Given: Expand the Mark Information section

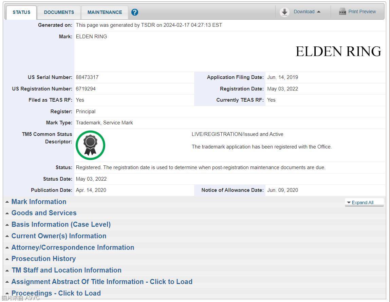Looking at the screenshot, I should tap(39, 202).
